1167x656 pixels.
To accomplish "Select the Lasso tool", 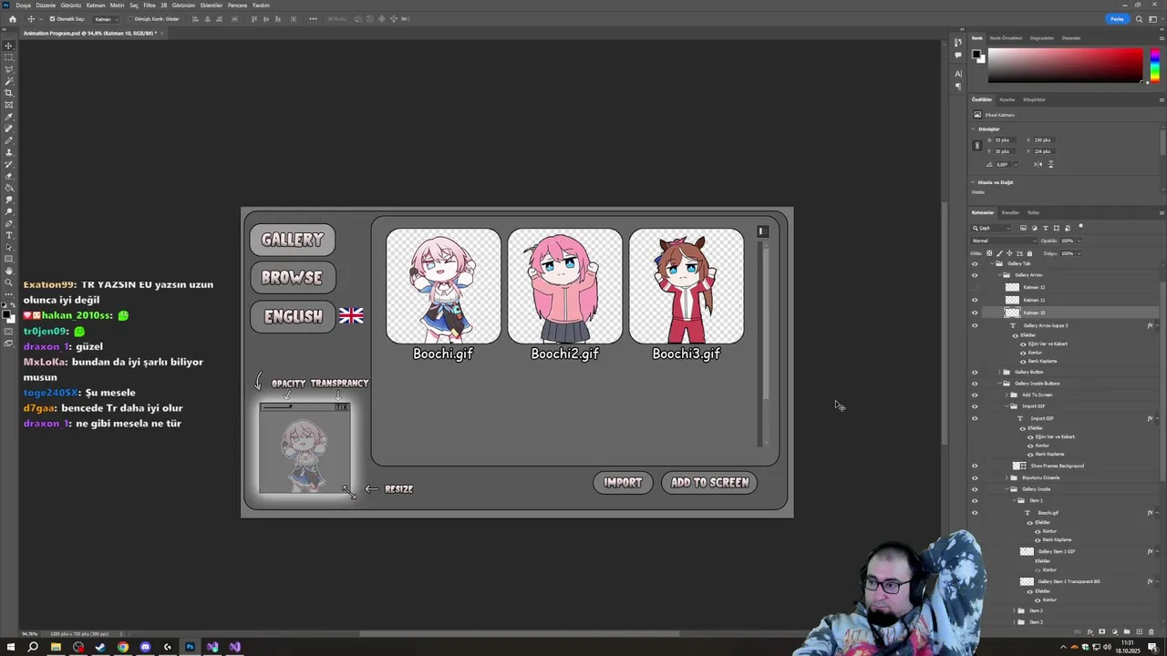I will pyautogui.click(x=9, y=69).
